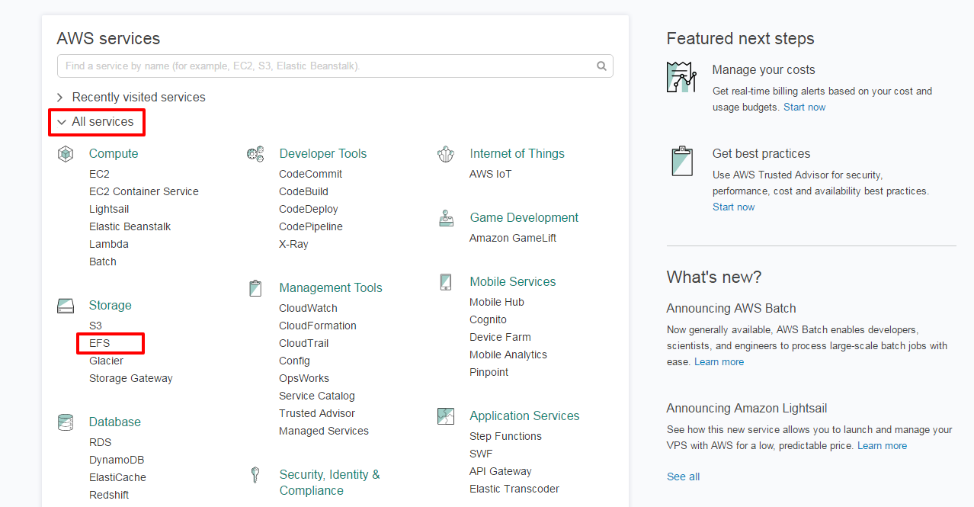
Task: Click the Game Development joystick icon
Action: [x=446, y=219]
